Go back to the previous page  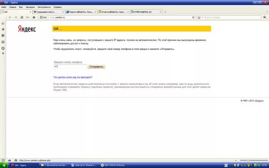coord(10,17)
